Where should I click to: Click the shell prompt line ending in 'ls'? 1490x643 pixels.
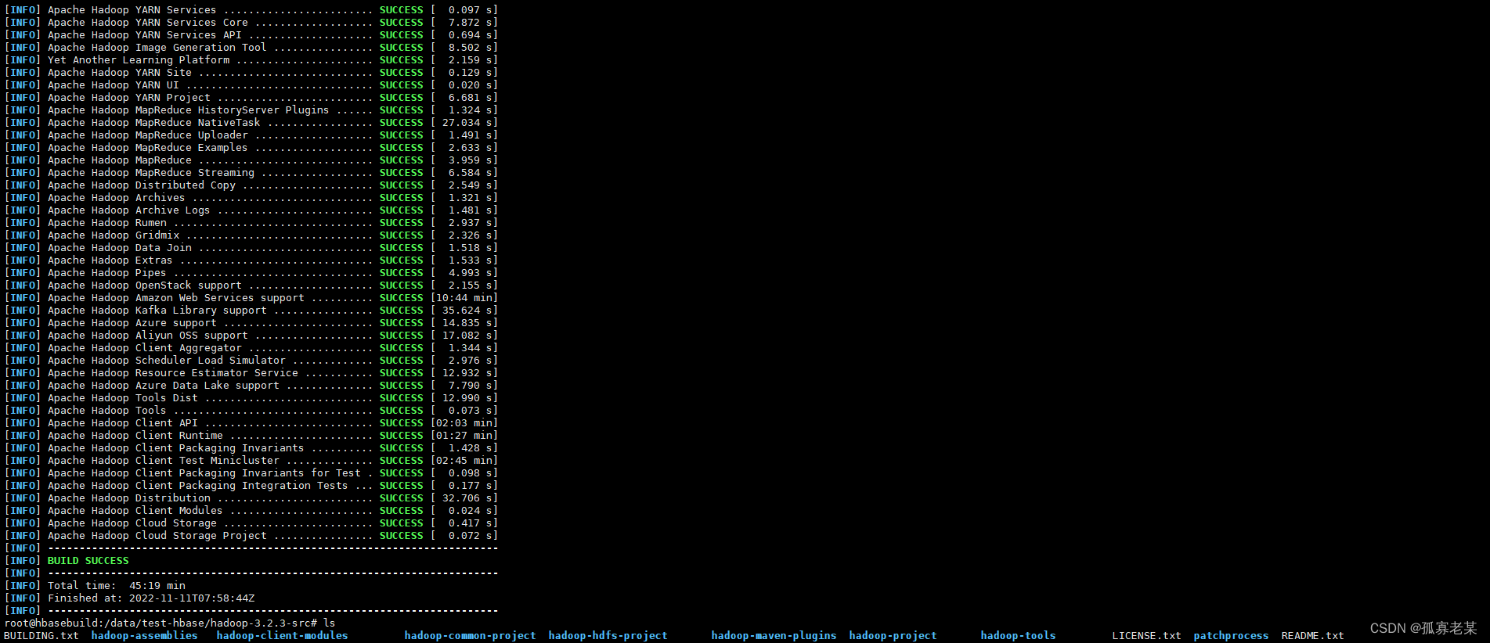click(170, 623)
